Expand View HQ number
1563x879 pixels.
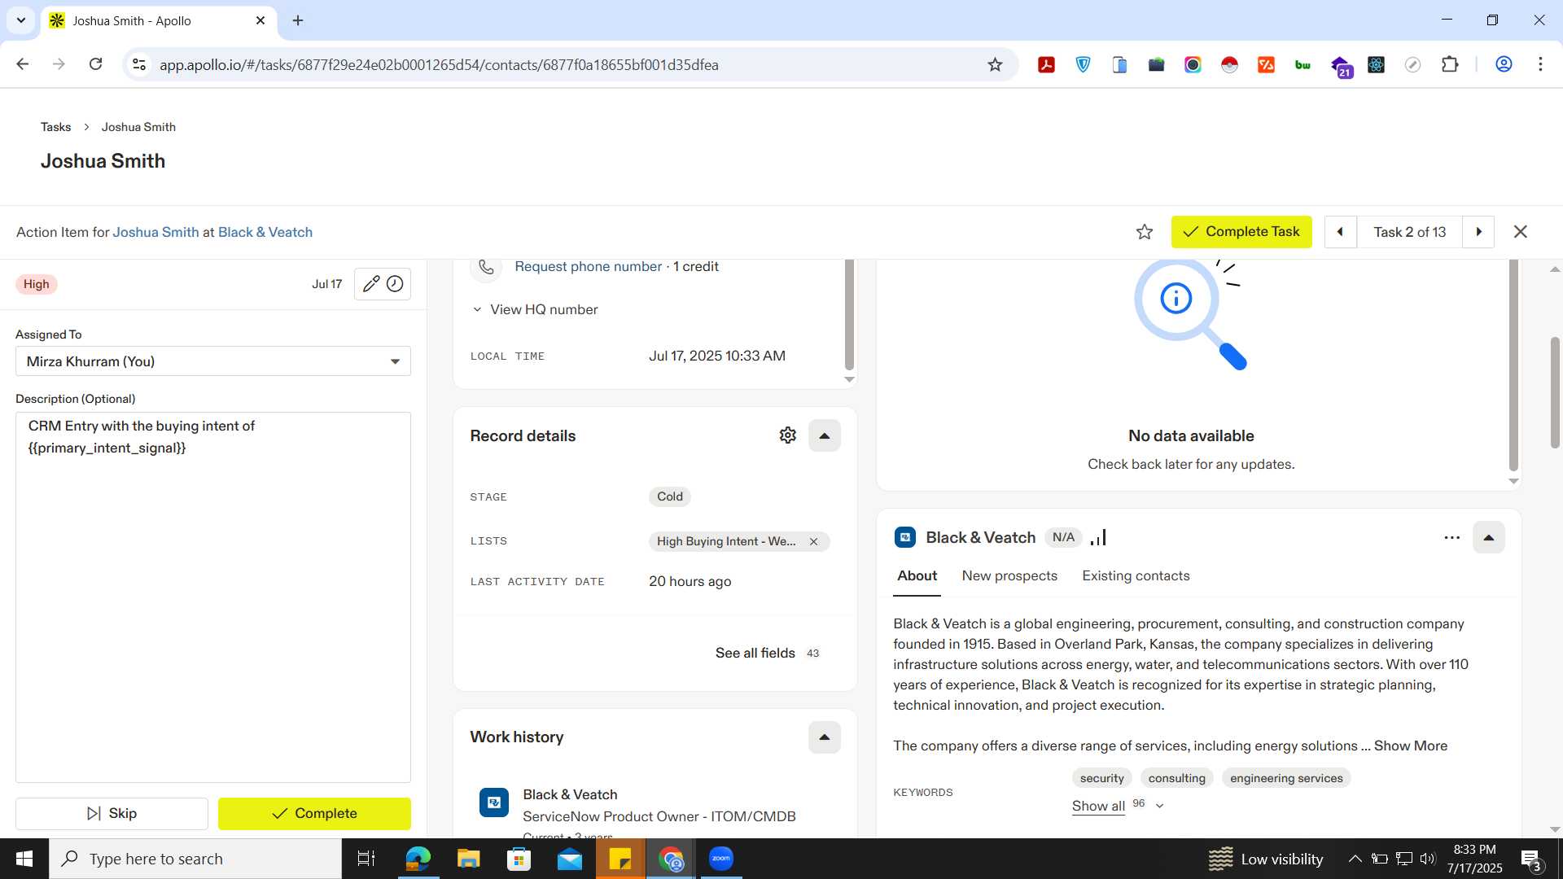point(535,310)
